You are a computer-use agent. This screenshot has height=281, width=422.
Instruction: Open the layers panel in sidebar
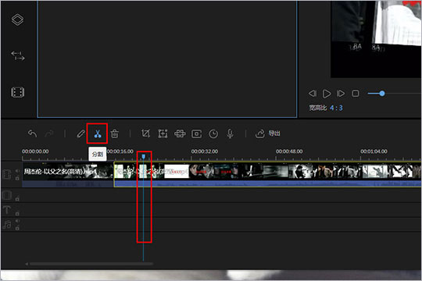[x=17, y=20]
